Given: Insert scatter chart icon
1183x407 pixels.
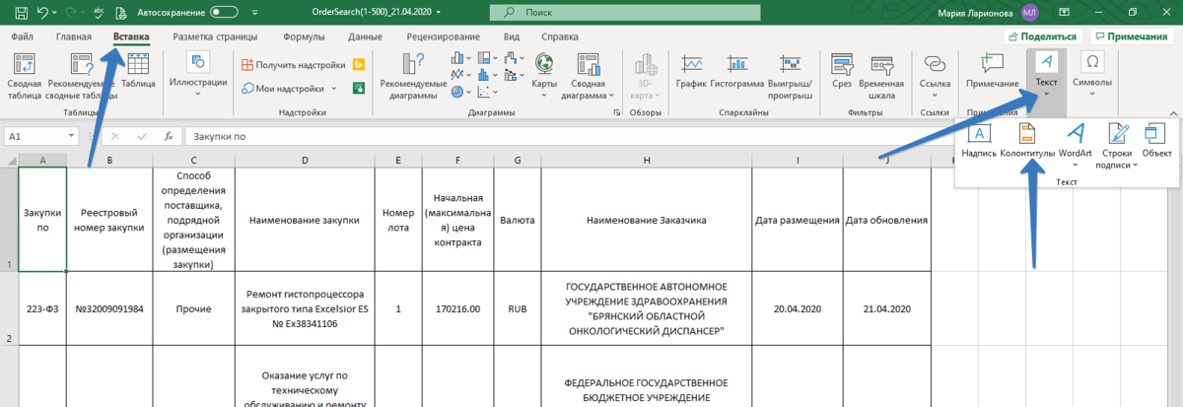Looking at the screenshot, I should (x=485, y=93).
